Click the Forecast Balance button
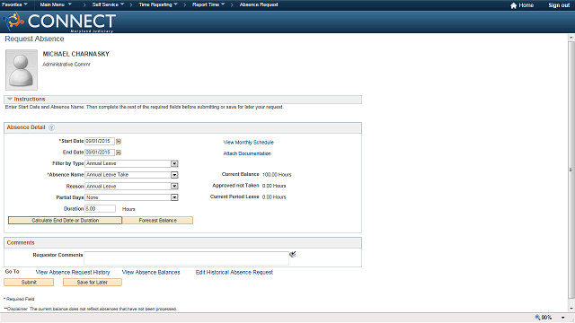The image size is (575, 323). pos(158,221)
